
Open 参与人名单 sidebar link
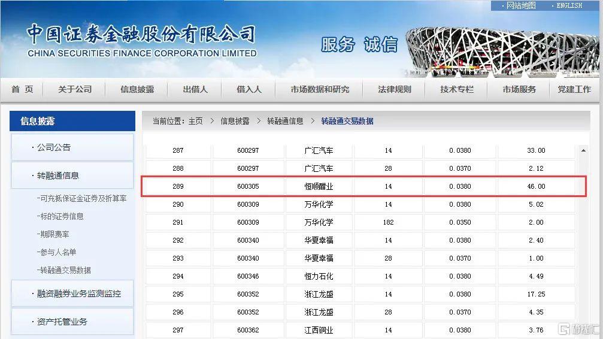coord(56,252)
